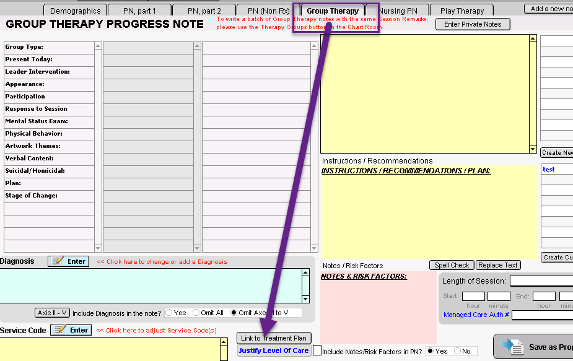This screenshot has height=361, width=573.
Task: Select Yes for Include Diagnosis in note
Action: pos(169,313)
